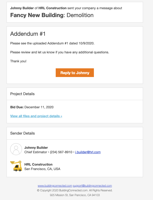Click the HRL Construction crane truck logo
153x200 pixels.
16,166
